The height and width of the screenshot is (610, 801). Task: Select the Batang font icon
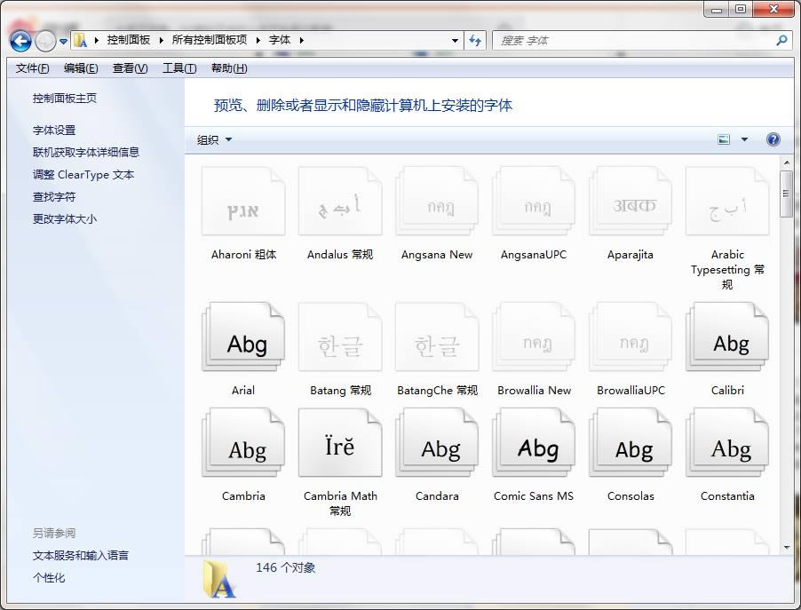tap(340, 337)
